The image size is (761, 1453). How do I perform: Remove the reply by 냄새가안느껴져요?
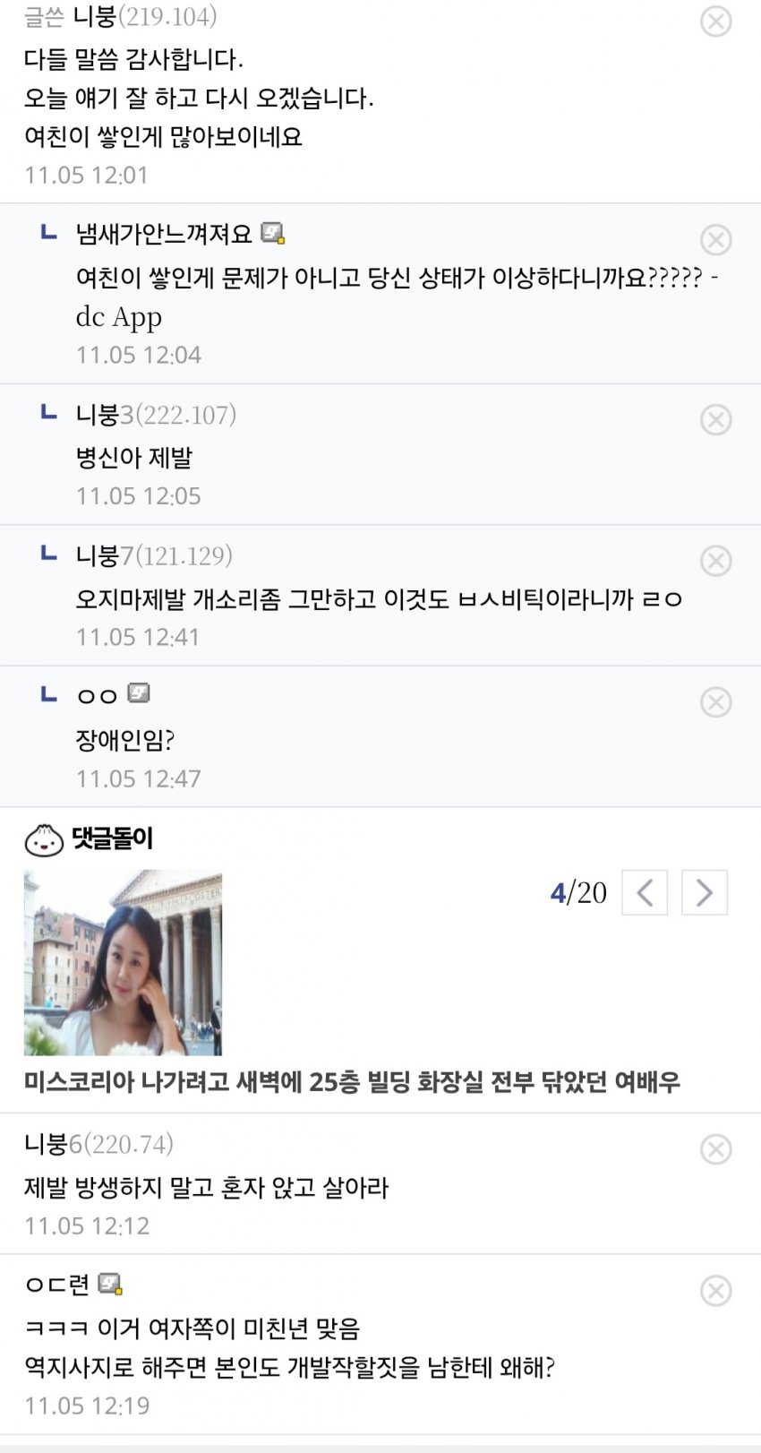(x=715, y=240)
